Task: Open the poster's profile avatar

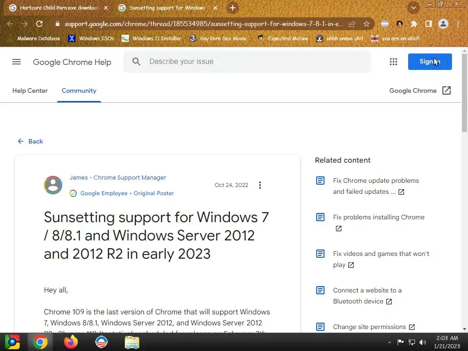Action: click(53, 185)
